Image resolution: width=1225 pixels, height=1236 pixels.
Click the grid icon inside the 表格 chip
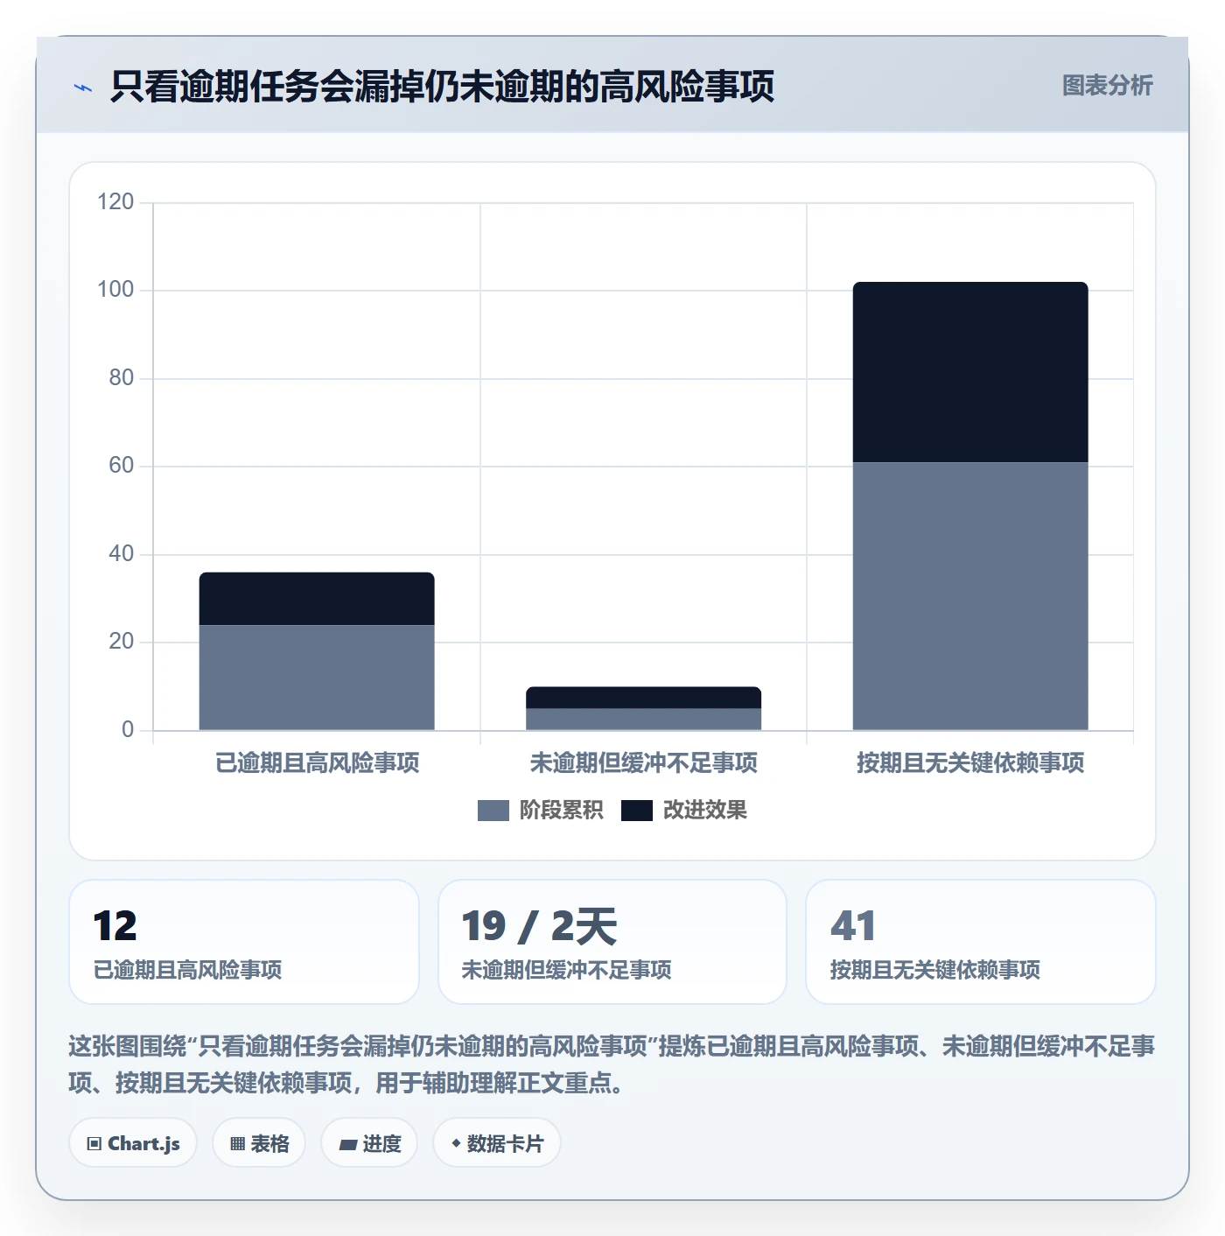coord(237,1144)
